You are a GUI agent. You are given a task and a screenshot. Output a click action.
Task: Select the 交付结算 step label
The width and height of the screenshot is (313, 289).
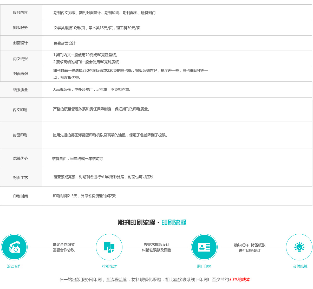[x=300, y=266]
